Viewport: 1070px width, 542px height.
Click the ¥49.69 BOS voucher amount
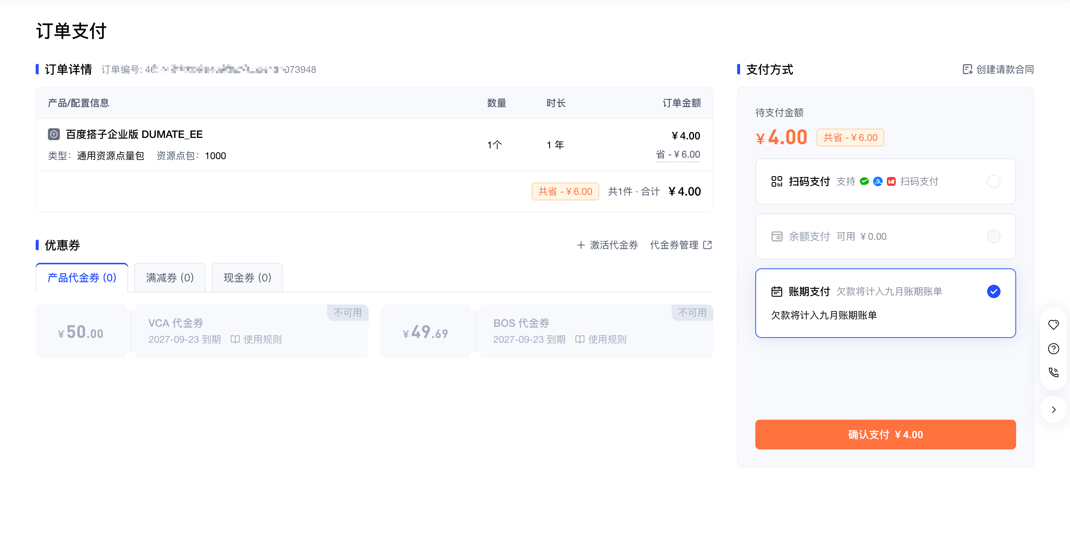tap(425, 332)
